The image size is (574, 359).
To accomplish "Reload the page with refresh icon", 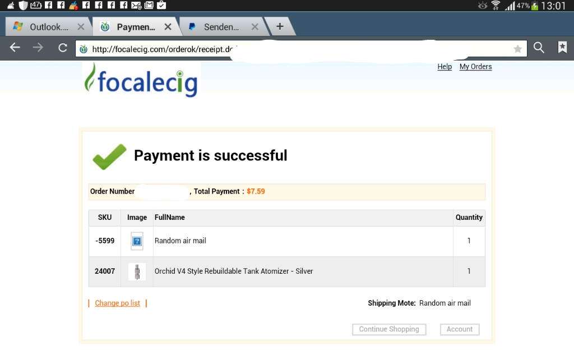I will click(x=63, y=48).
